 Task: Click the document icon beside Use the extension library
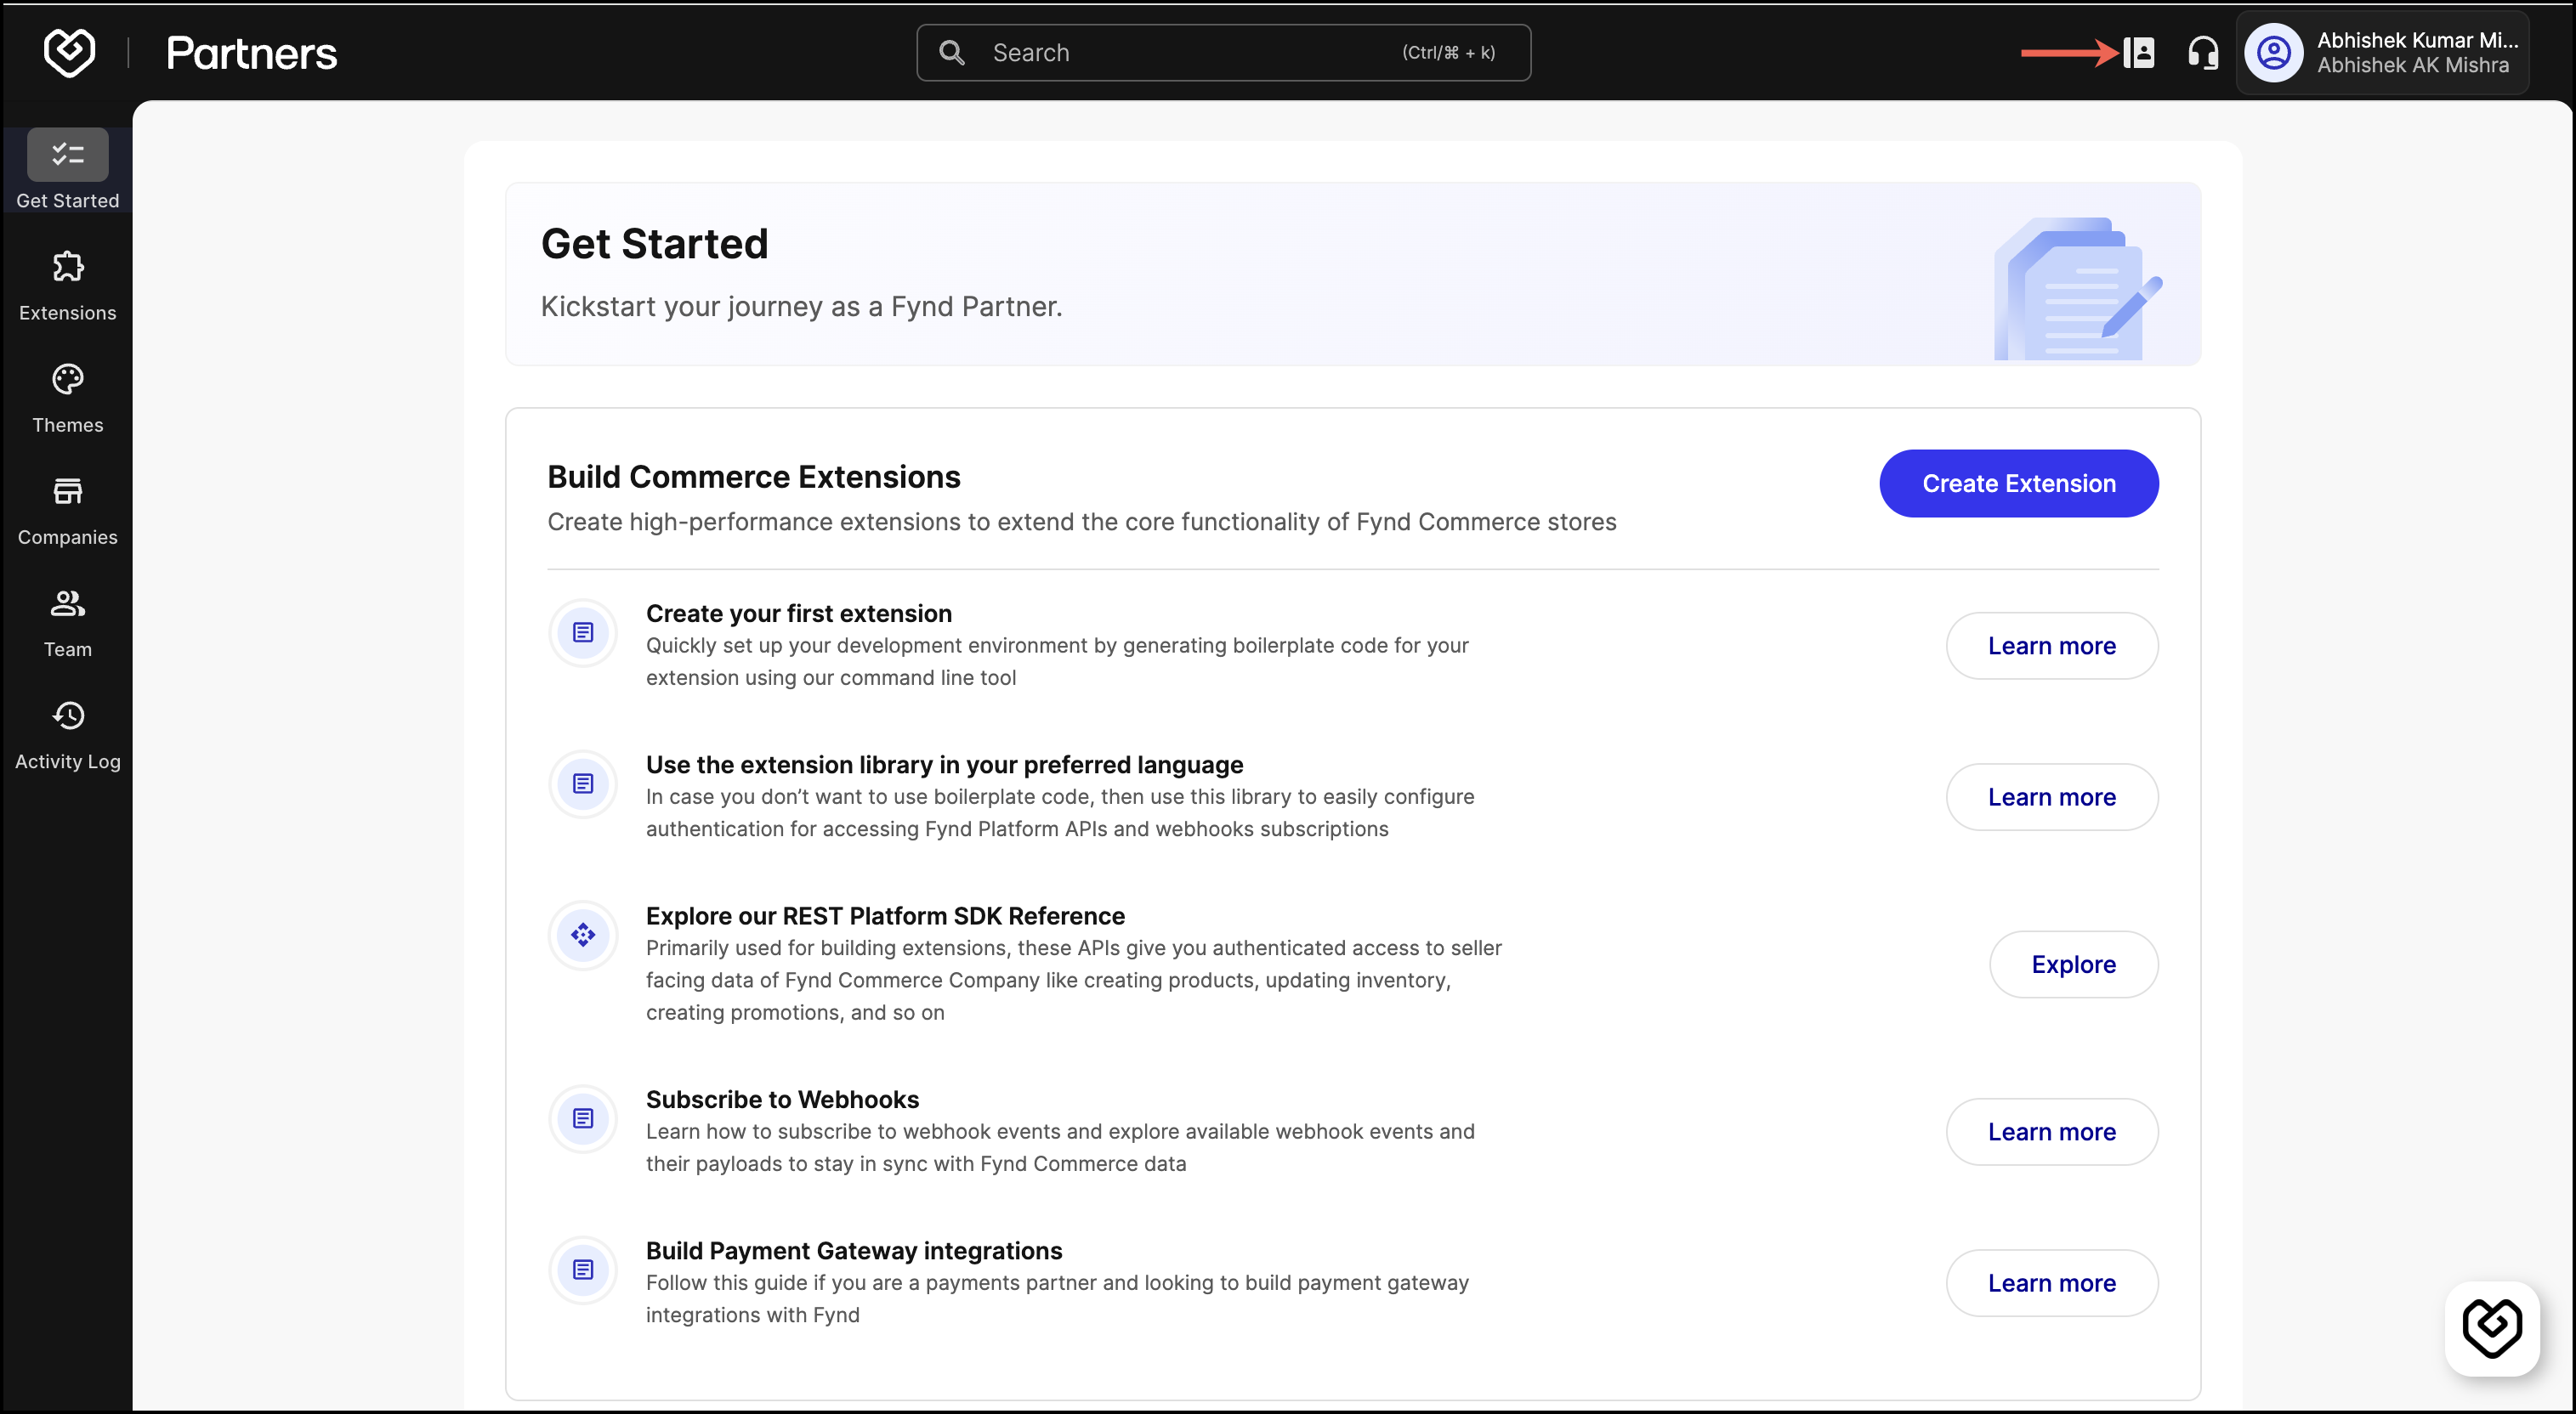pos(583,783)
